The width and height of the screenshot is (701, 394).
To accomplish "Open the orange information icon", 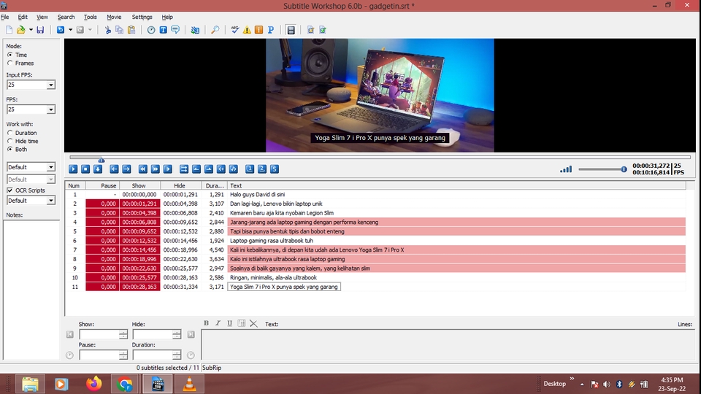I will point(258,30).
